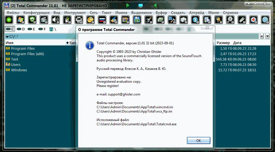Open the keys password toolbar icon
This screenshot has width=275, height=152.
click(x=218, y=20)
